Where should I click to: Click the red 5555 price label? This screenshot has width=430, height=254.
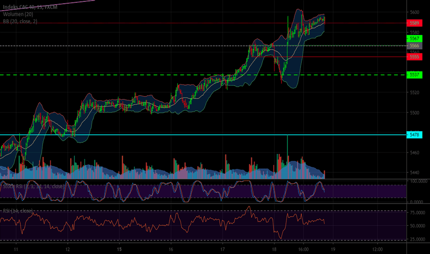point(414,57)
